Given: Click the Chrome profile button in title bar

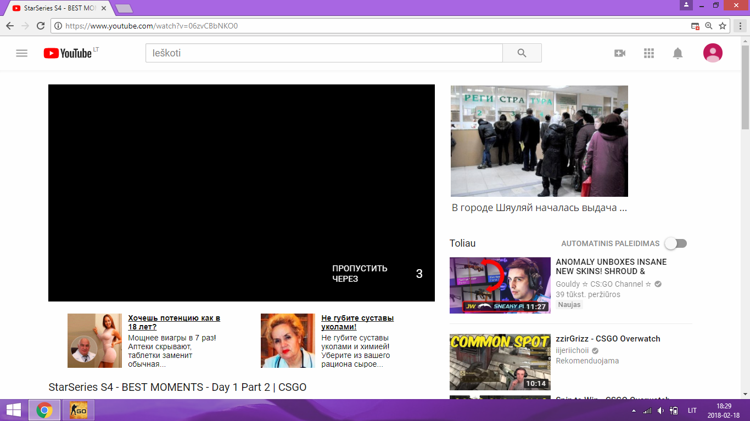Looking at the screenshot, I should click(686, 5).
